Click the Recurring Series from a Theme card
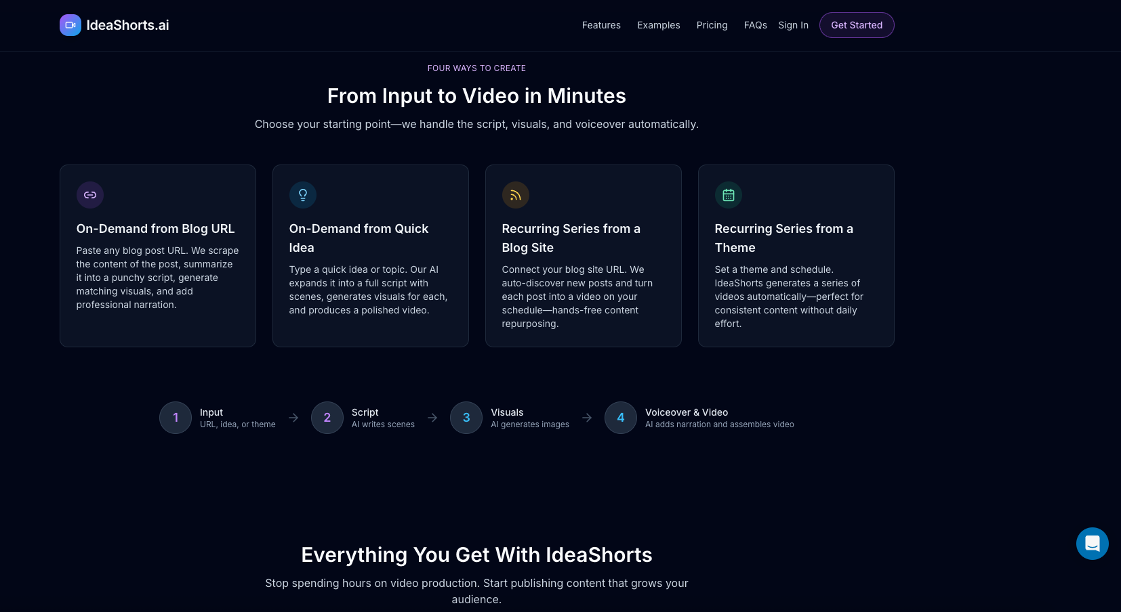Viewport: 1121px width, 612px height. coord(796,256)
